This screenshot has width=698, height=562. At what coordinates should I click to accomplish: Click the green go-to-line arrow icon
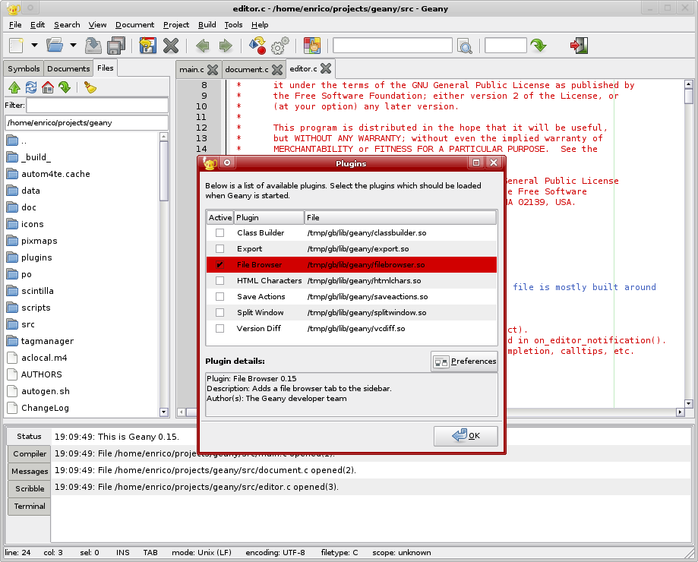(x=539, y=45)
